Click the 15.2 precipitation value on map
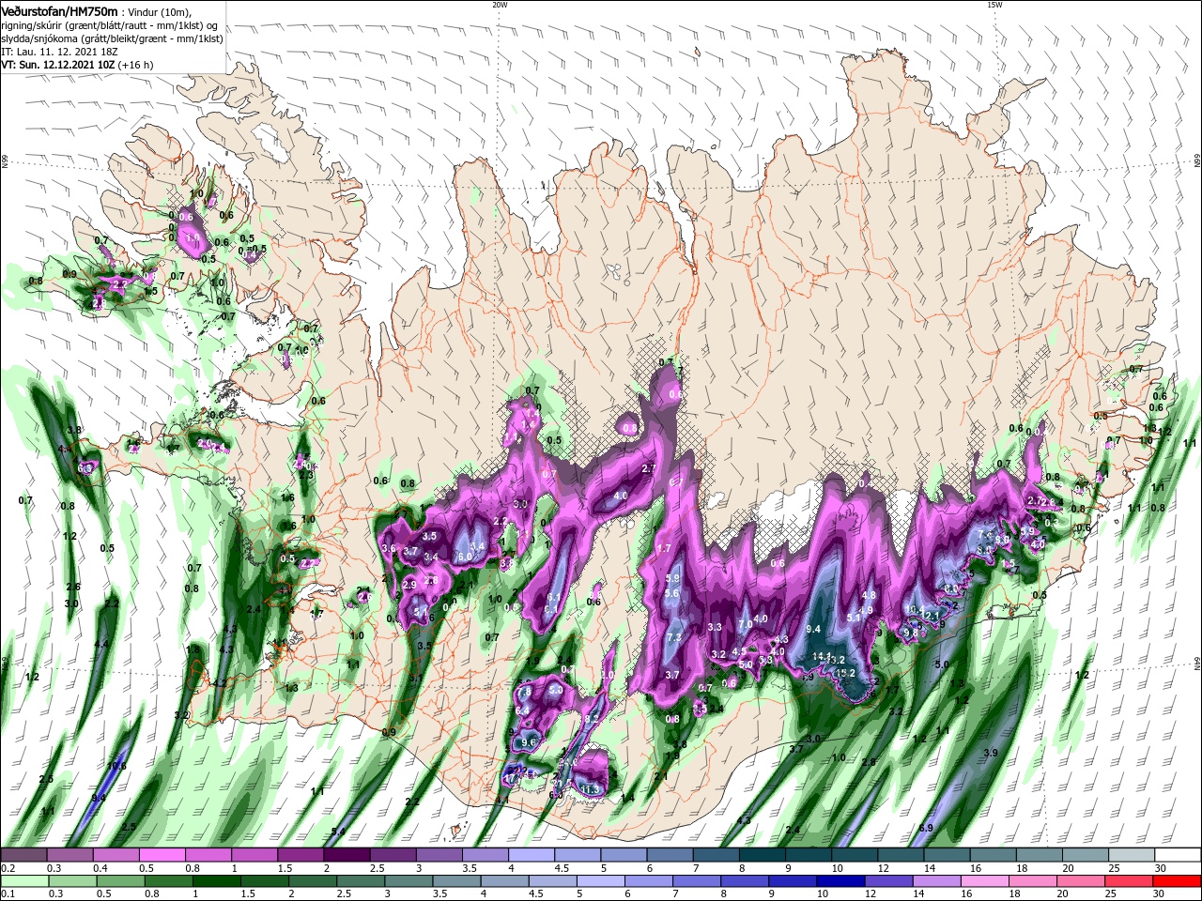 [x=845, y=673]
